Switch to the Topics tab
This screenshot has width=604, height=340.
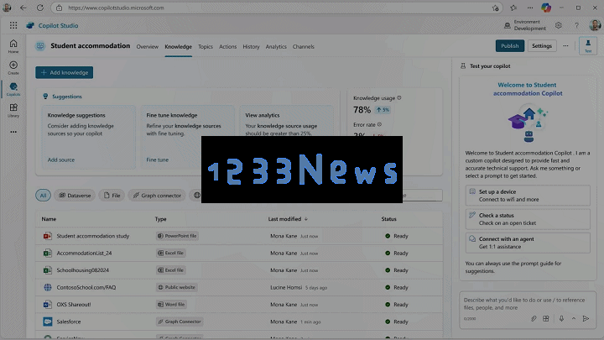click(206, 47)
